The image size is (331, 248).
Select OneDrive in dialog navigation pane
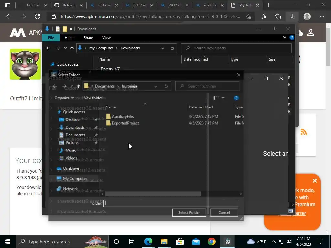click(71, 168)
